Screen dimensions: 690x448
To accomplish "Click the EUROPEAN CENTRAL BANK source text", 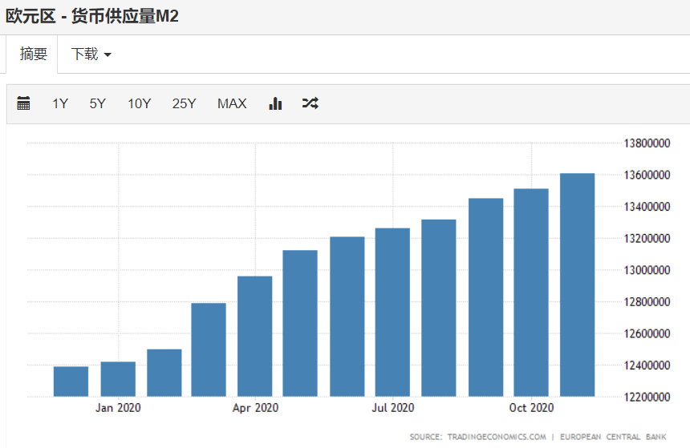I will coord(613,437).
